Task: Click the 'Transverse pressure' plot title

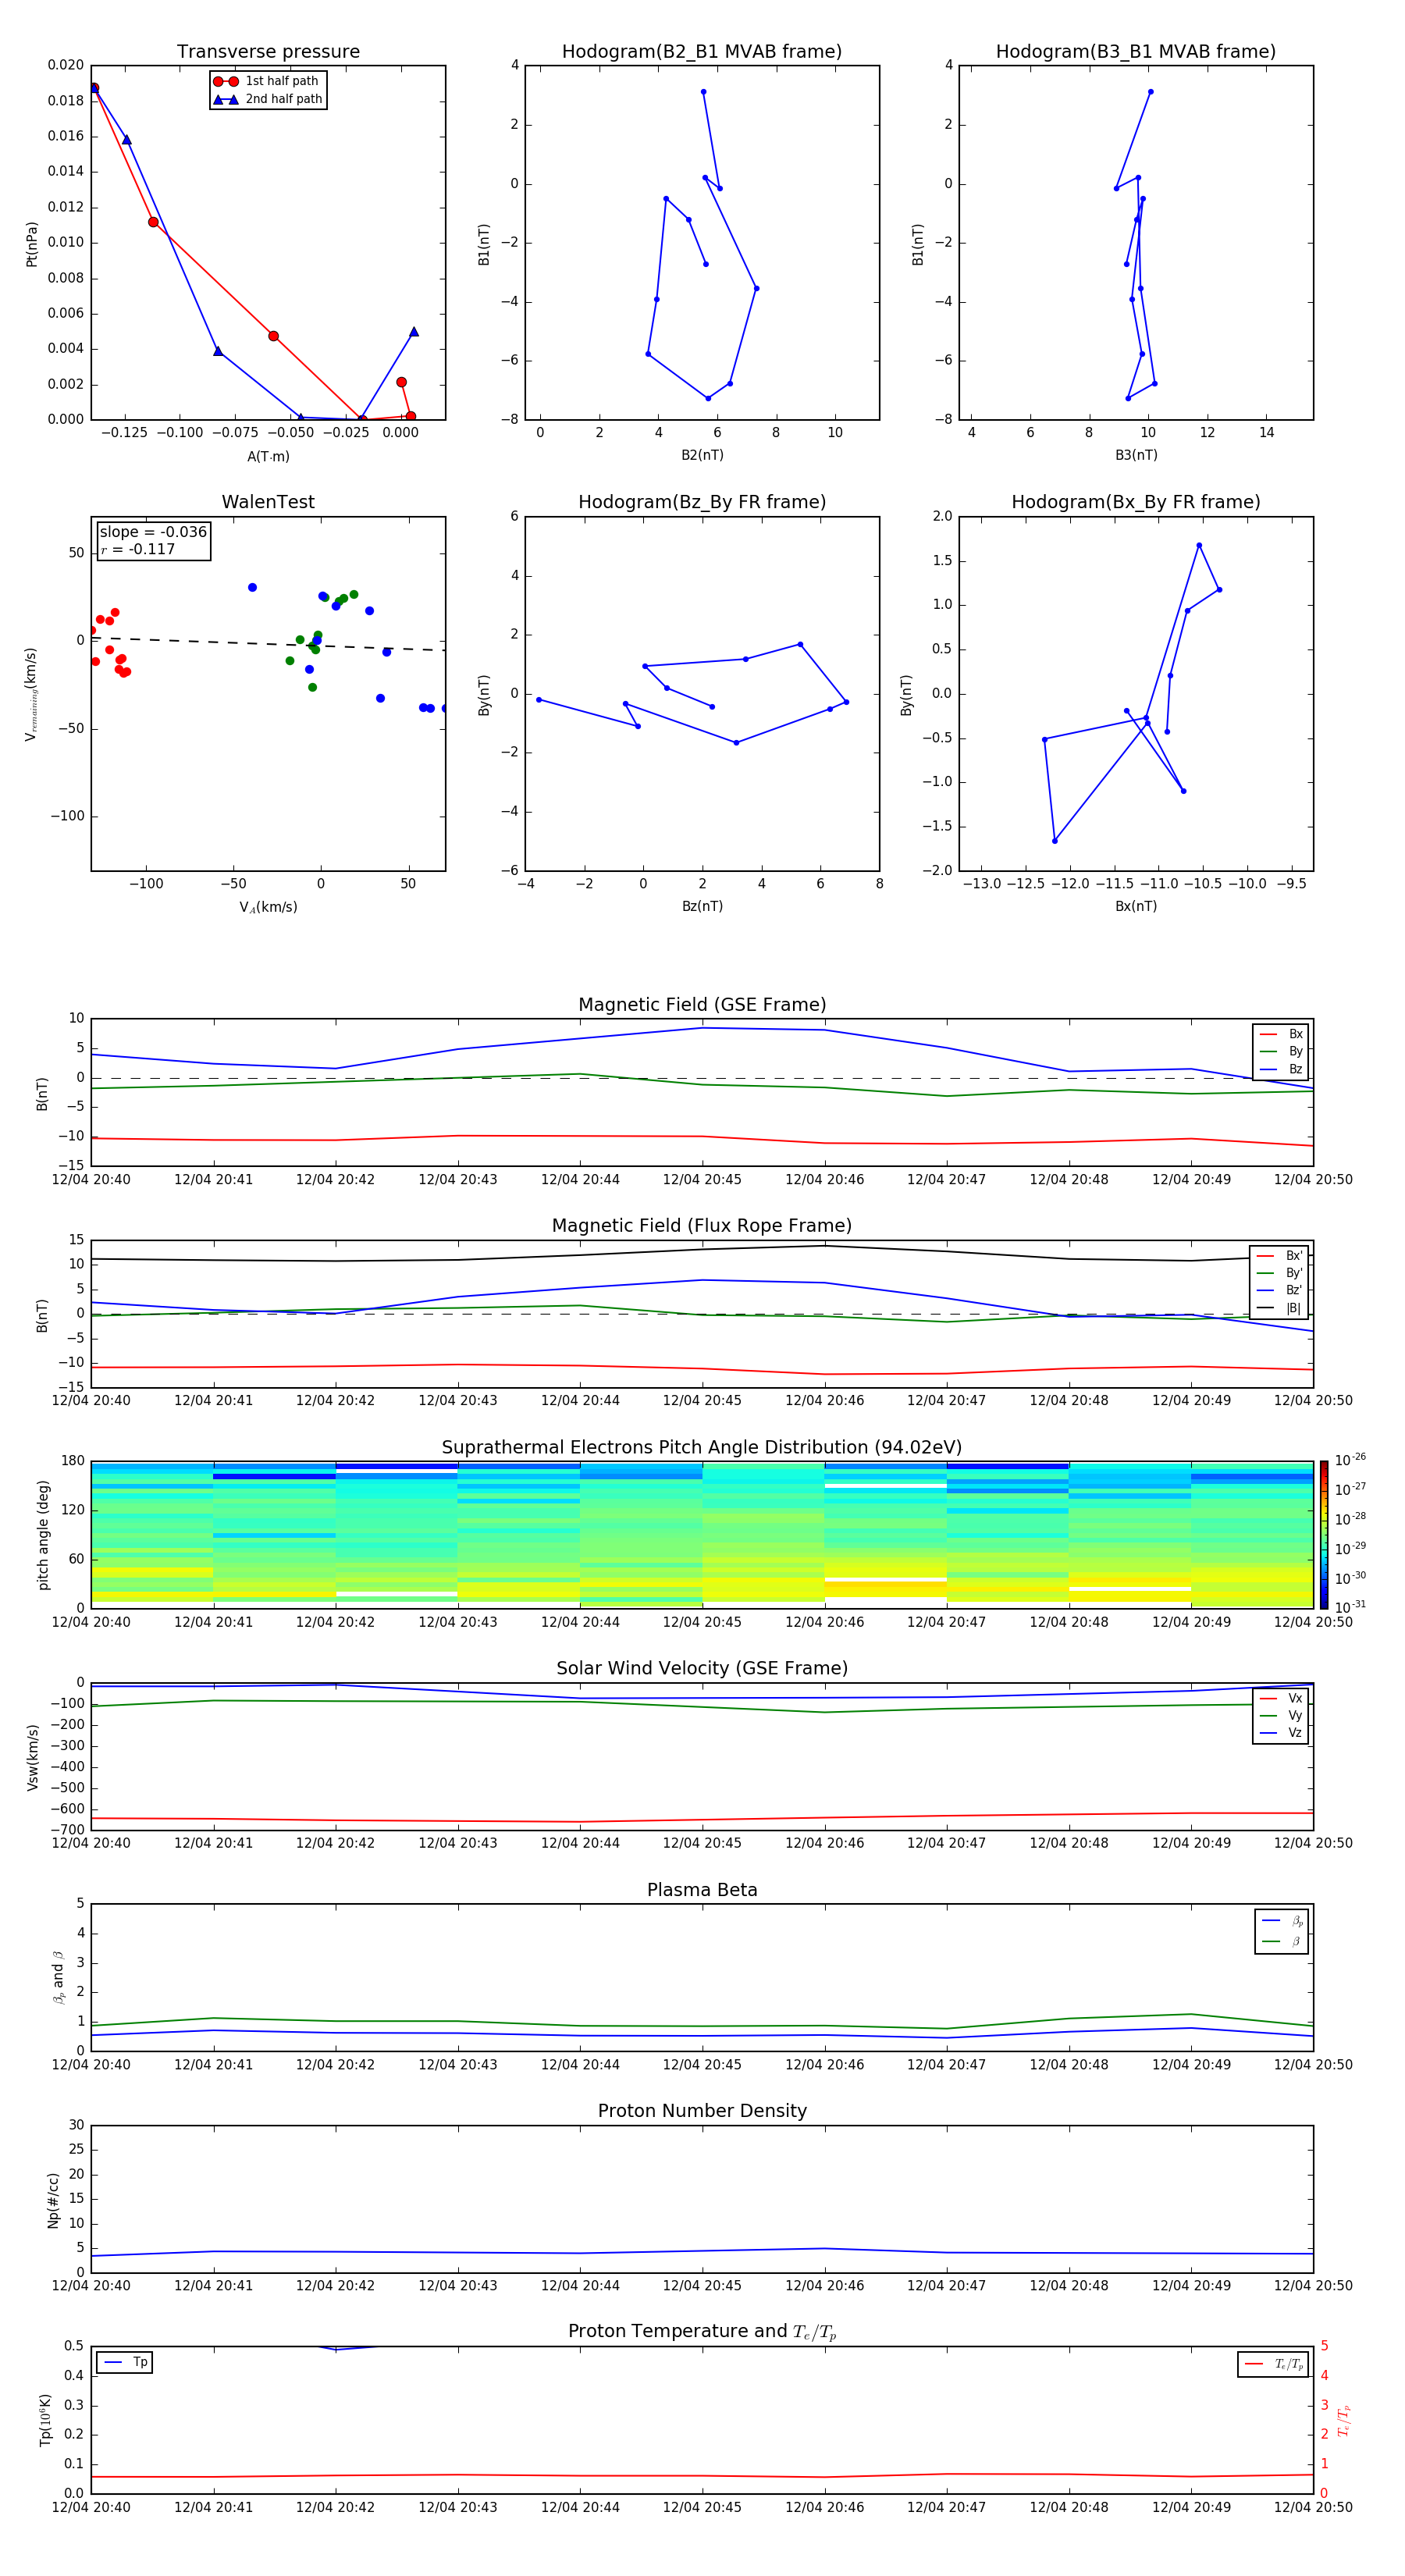Action: 268,51
